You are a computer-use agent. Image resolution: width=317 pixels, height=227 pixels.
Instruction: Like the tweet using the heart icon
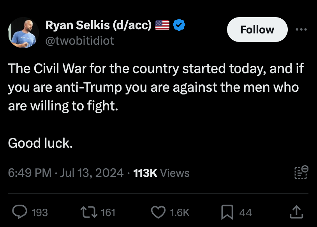(x=158, y=212)
